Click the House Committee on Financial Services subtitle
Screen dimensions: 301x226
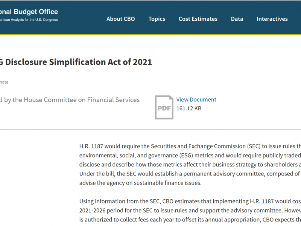70,100
